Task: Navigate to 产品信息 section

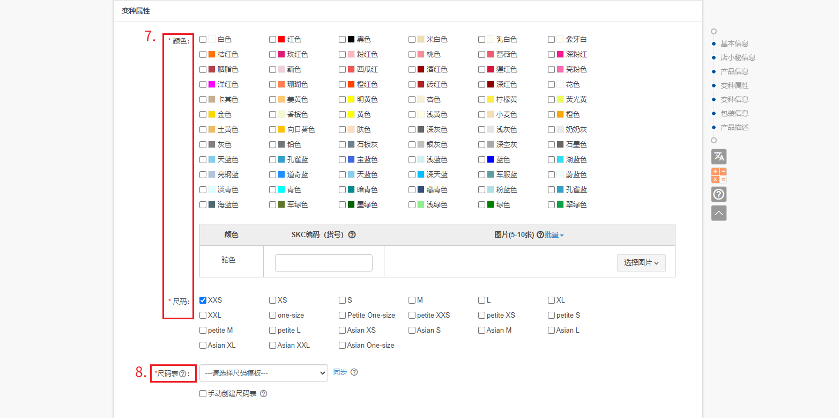Action: coord(734,71)
